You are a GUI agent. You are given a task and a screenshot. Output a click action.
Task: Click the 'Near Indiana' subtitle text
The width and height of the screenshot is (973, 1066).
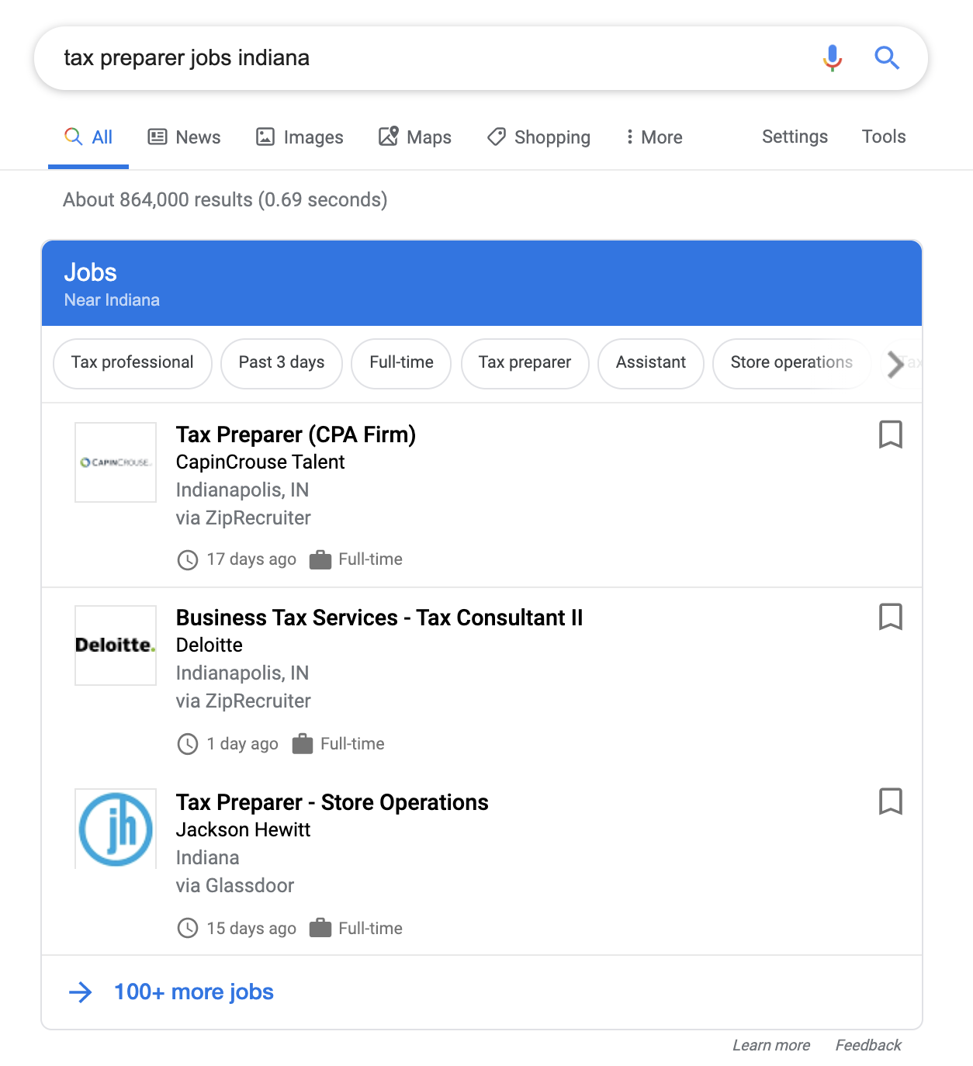pos(112,300)
